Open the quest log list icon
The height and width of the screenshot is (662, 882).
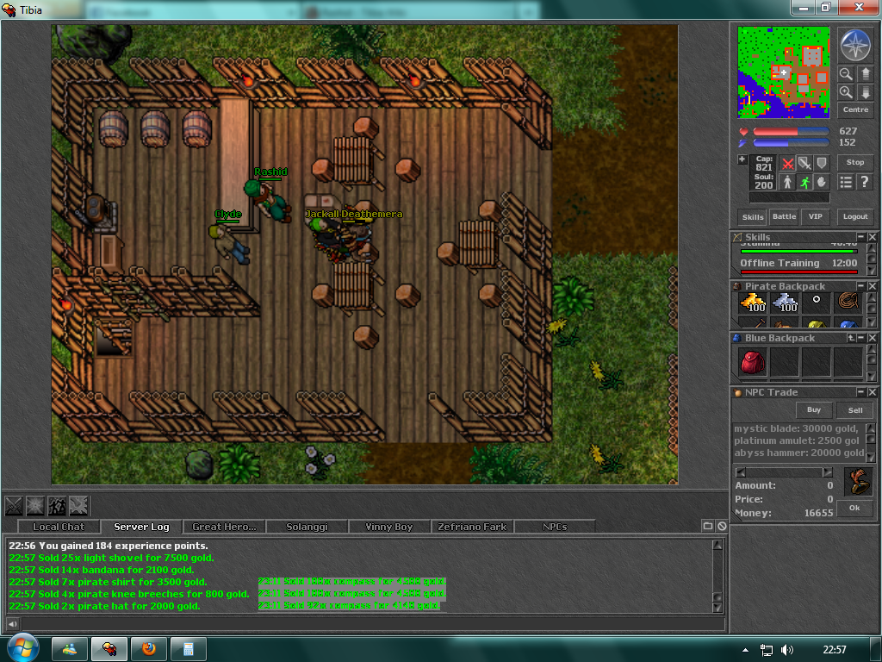point(846,182)
